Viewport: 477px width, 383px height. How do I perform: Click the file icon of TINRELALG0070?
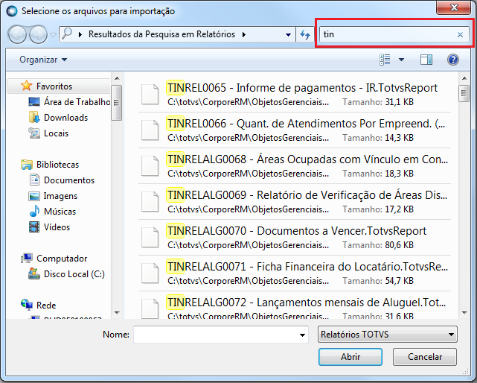pyautogui.click(x=150, y=237)
